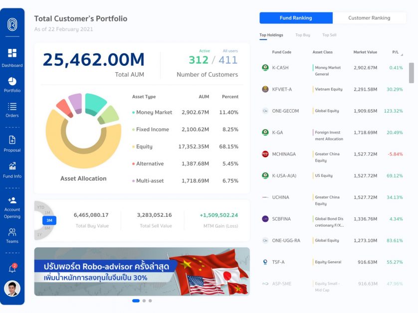Open the notifications bell icon
The width and height of the screenshot is (418, 313).
12,269
